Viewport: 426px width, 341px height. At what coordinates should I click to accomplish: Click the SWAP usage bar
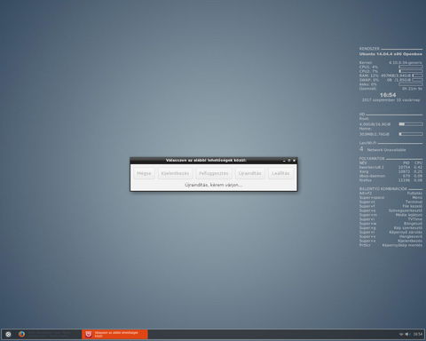coord(417,80)
